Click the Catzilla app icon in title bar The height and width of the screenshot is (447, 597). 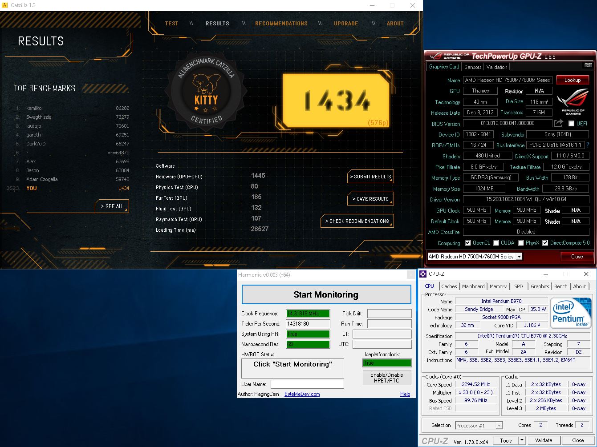pos(4,5)
